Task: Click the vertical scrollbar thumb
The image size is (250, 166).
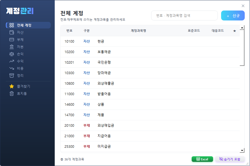Action: point(242,48)
